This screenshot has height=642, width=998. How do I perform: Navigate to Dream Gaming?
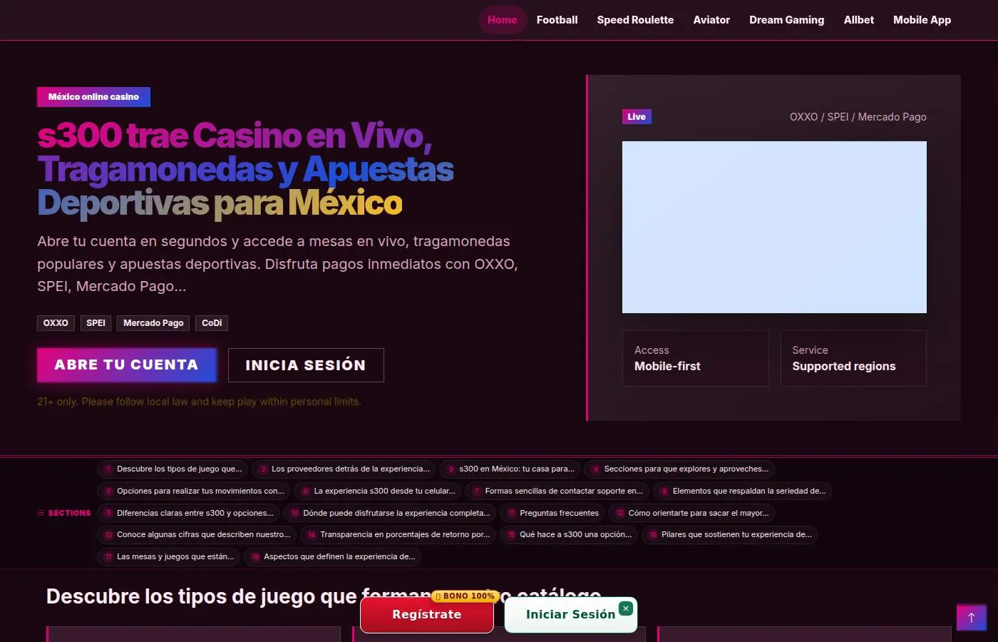pyautogui.click(x=787, y=20)
